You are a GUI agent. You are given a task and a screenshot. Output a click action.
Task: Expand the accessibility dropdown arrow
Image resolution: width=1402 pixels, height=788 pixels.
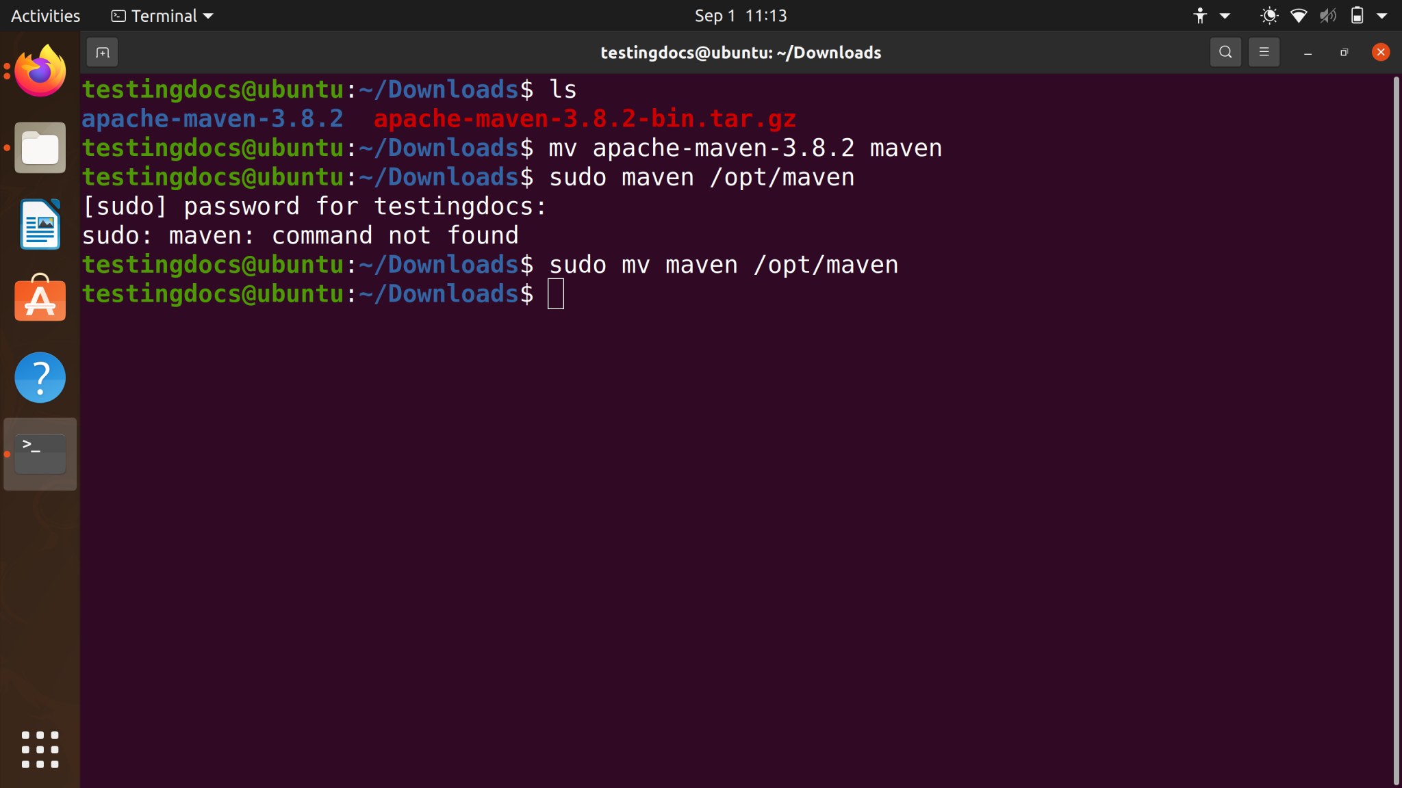click(1224, 15)
